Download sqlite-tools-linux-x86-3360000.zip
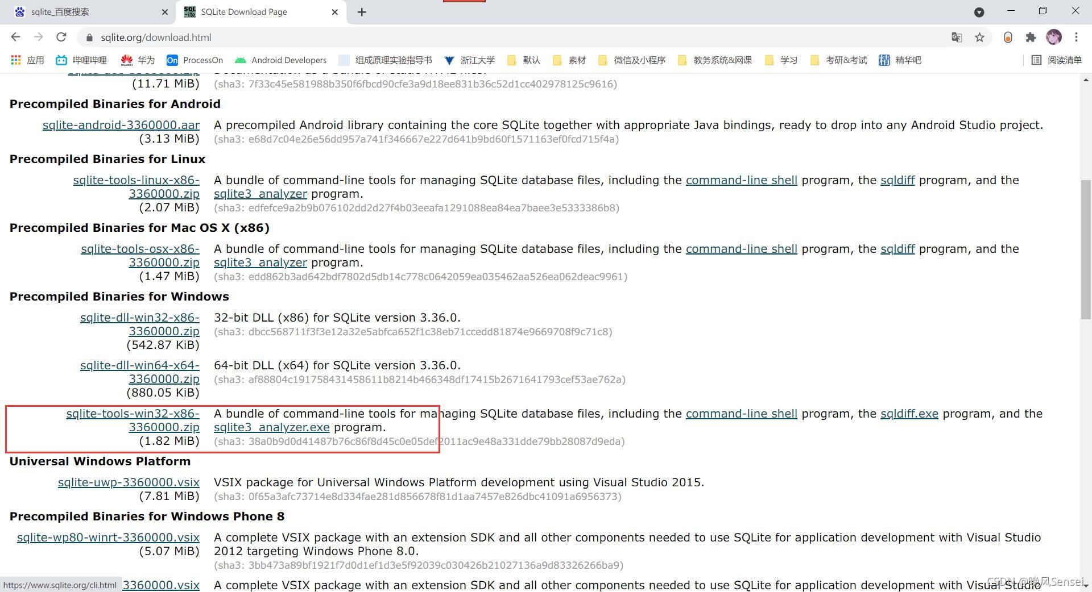 [x=136, y=187]
